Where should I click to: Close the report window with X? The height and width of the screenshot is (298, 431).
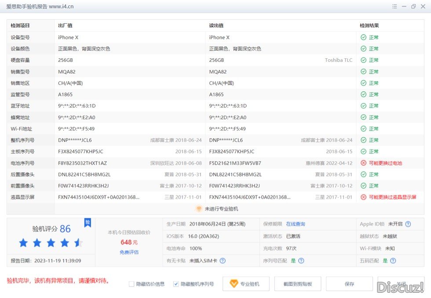coord(423,6)
